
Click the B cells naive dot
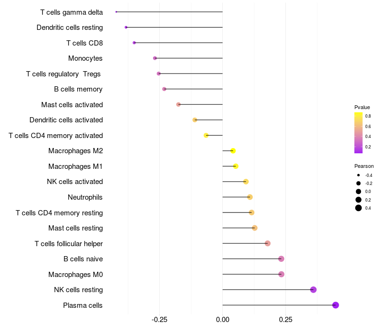pyautogui.click(x=281, y=258)
